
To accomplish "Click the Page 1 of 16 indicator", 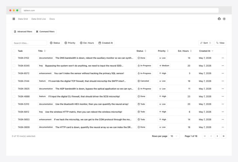I will click(x=191, y=136).
